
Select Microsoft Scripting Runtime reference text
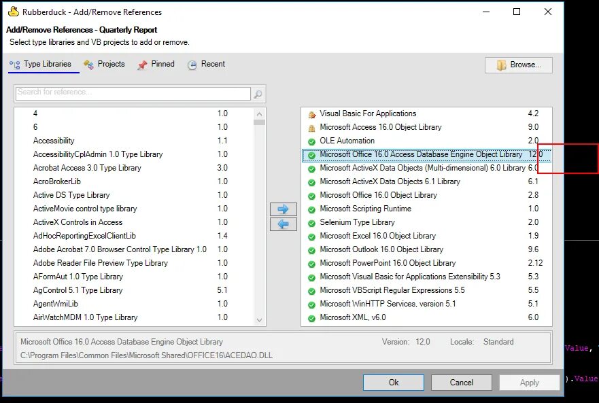point(366,209)
